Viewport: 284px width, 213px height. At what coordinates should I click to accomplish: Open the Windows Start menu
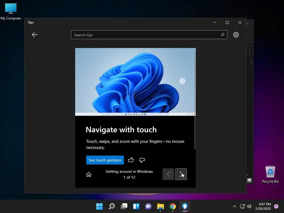click(99, 206)
